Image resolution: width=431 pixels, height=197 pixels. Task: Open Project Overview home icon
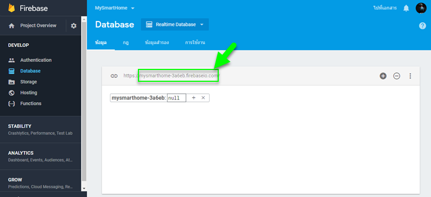point(11,26)
